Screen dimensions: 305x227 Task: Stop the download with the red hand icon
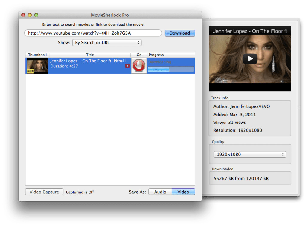click(139, 66)
